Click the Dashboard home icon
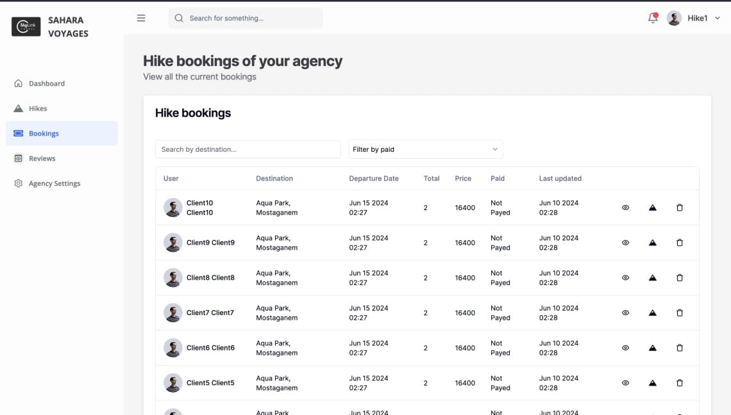731x415 pixels. click(x=18, y=83)
